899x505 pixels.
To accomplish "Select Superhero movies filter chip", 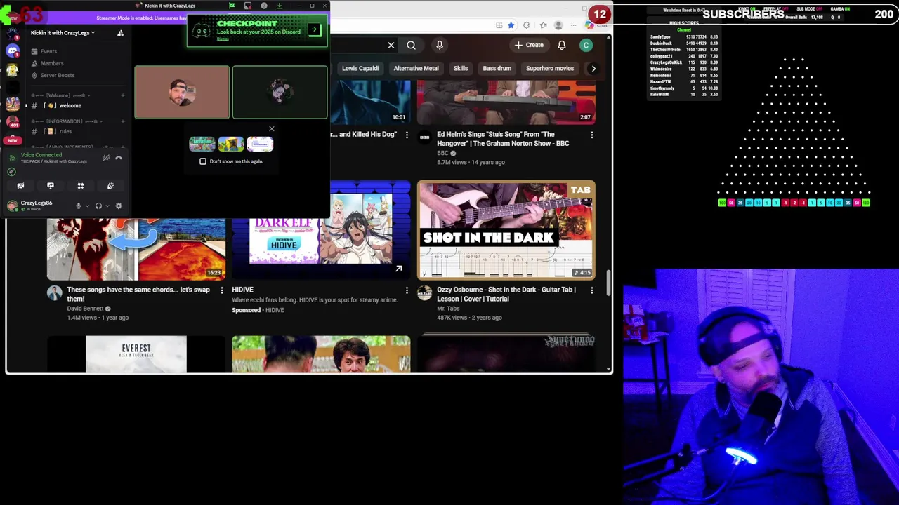I will coord(550,68).
